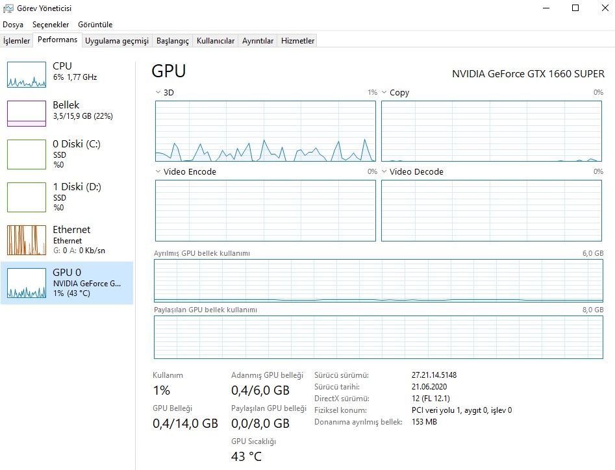The image size is (615, 470).
Task: Open the Ayrıntılar tab
Action: [x=258, y=41]
